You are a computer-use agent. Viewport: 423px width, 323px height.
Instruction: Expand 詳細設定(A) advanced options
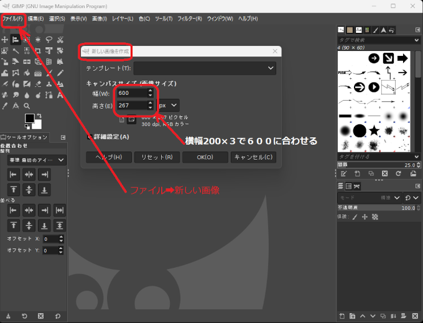89,137
